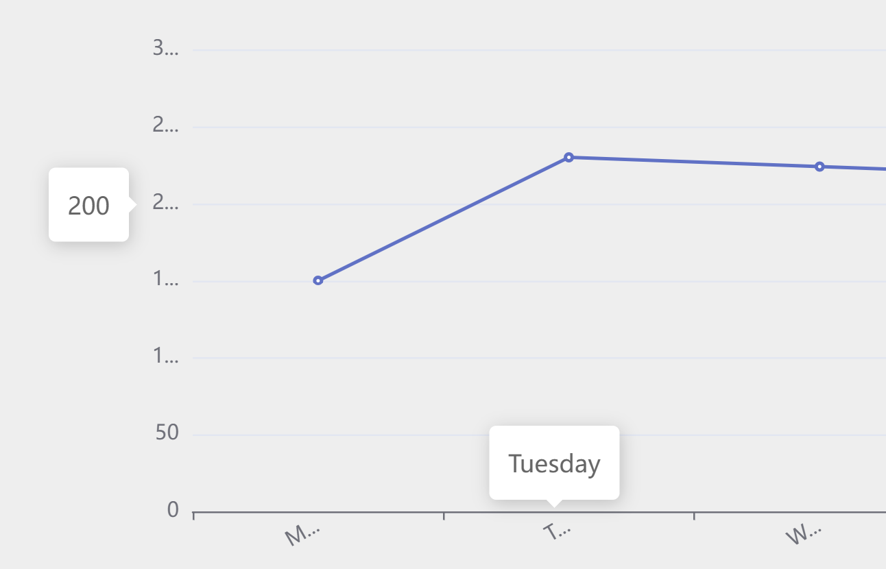Click the "0" y-axis label
Image resolution: width=886 pixels, height=569 pixels.
click(173, 510)
